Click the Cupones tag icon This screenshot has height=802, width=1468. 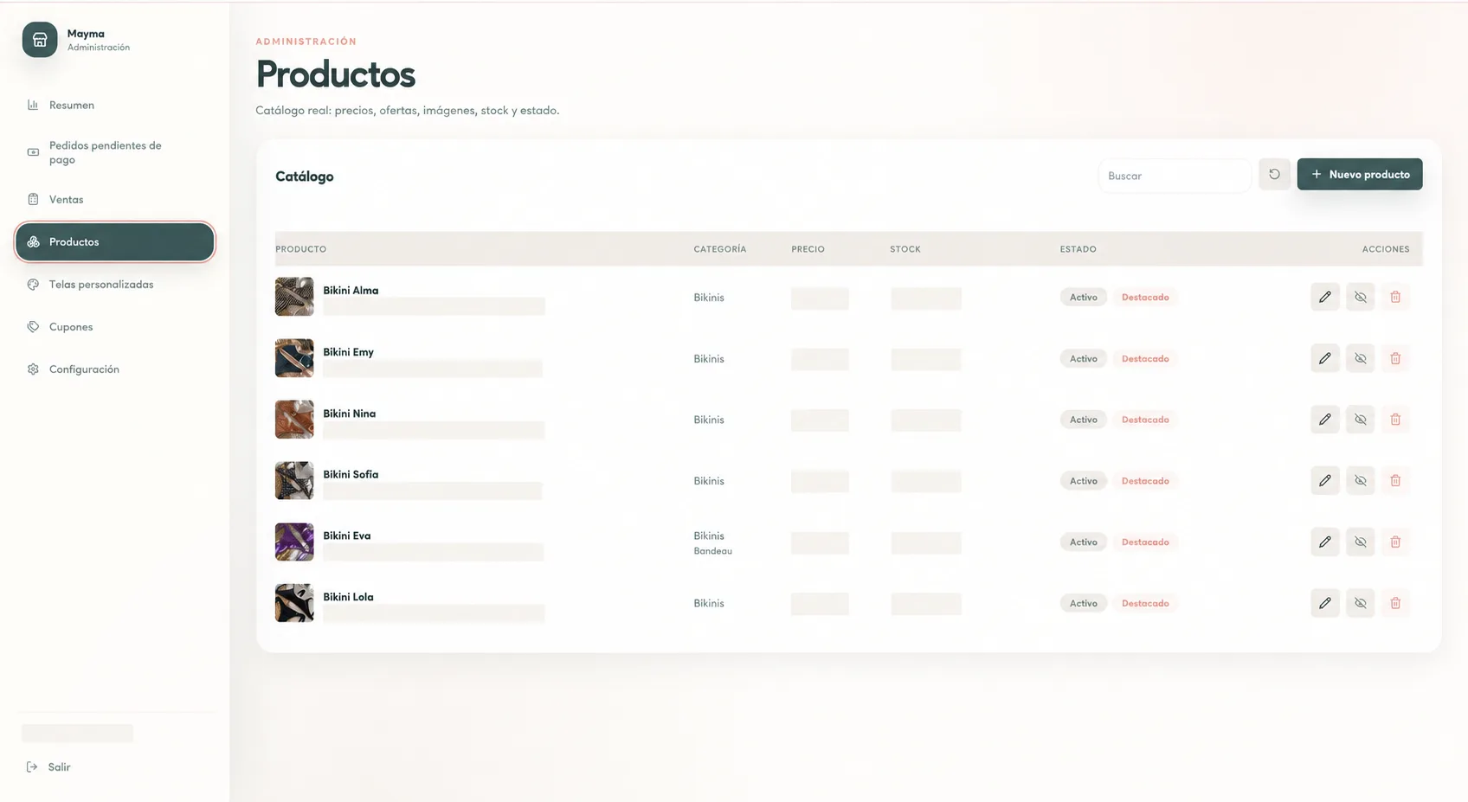pos(33,326)
